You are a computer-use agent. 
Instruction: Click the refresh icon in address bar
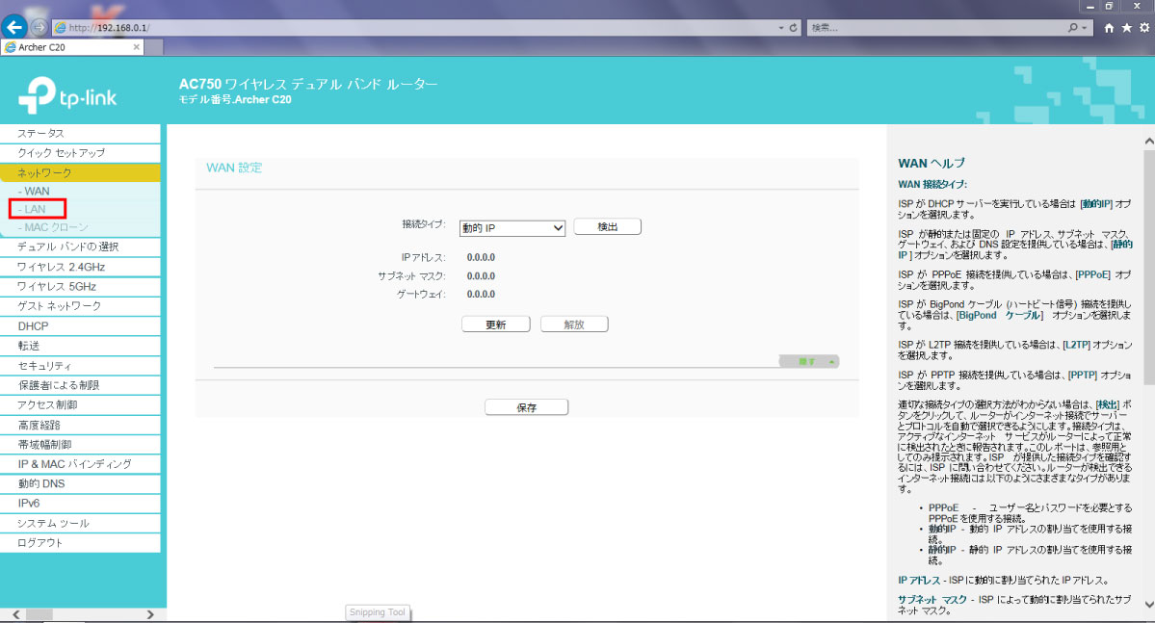[x=792, y=28]
